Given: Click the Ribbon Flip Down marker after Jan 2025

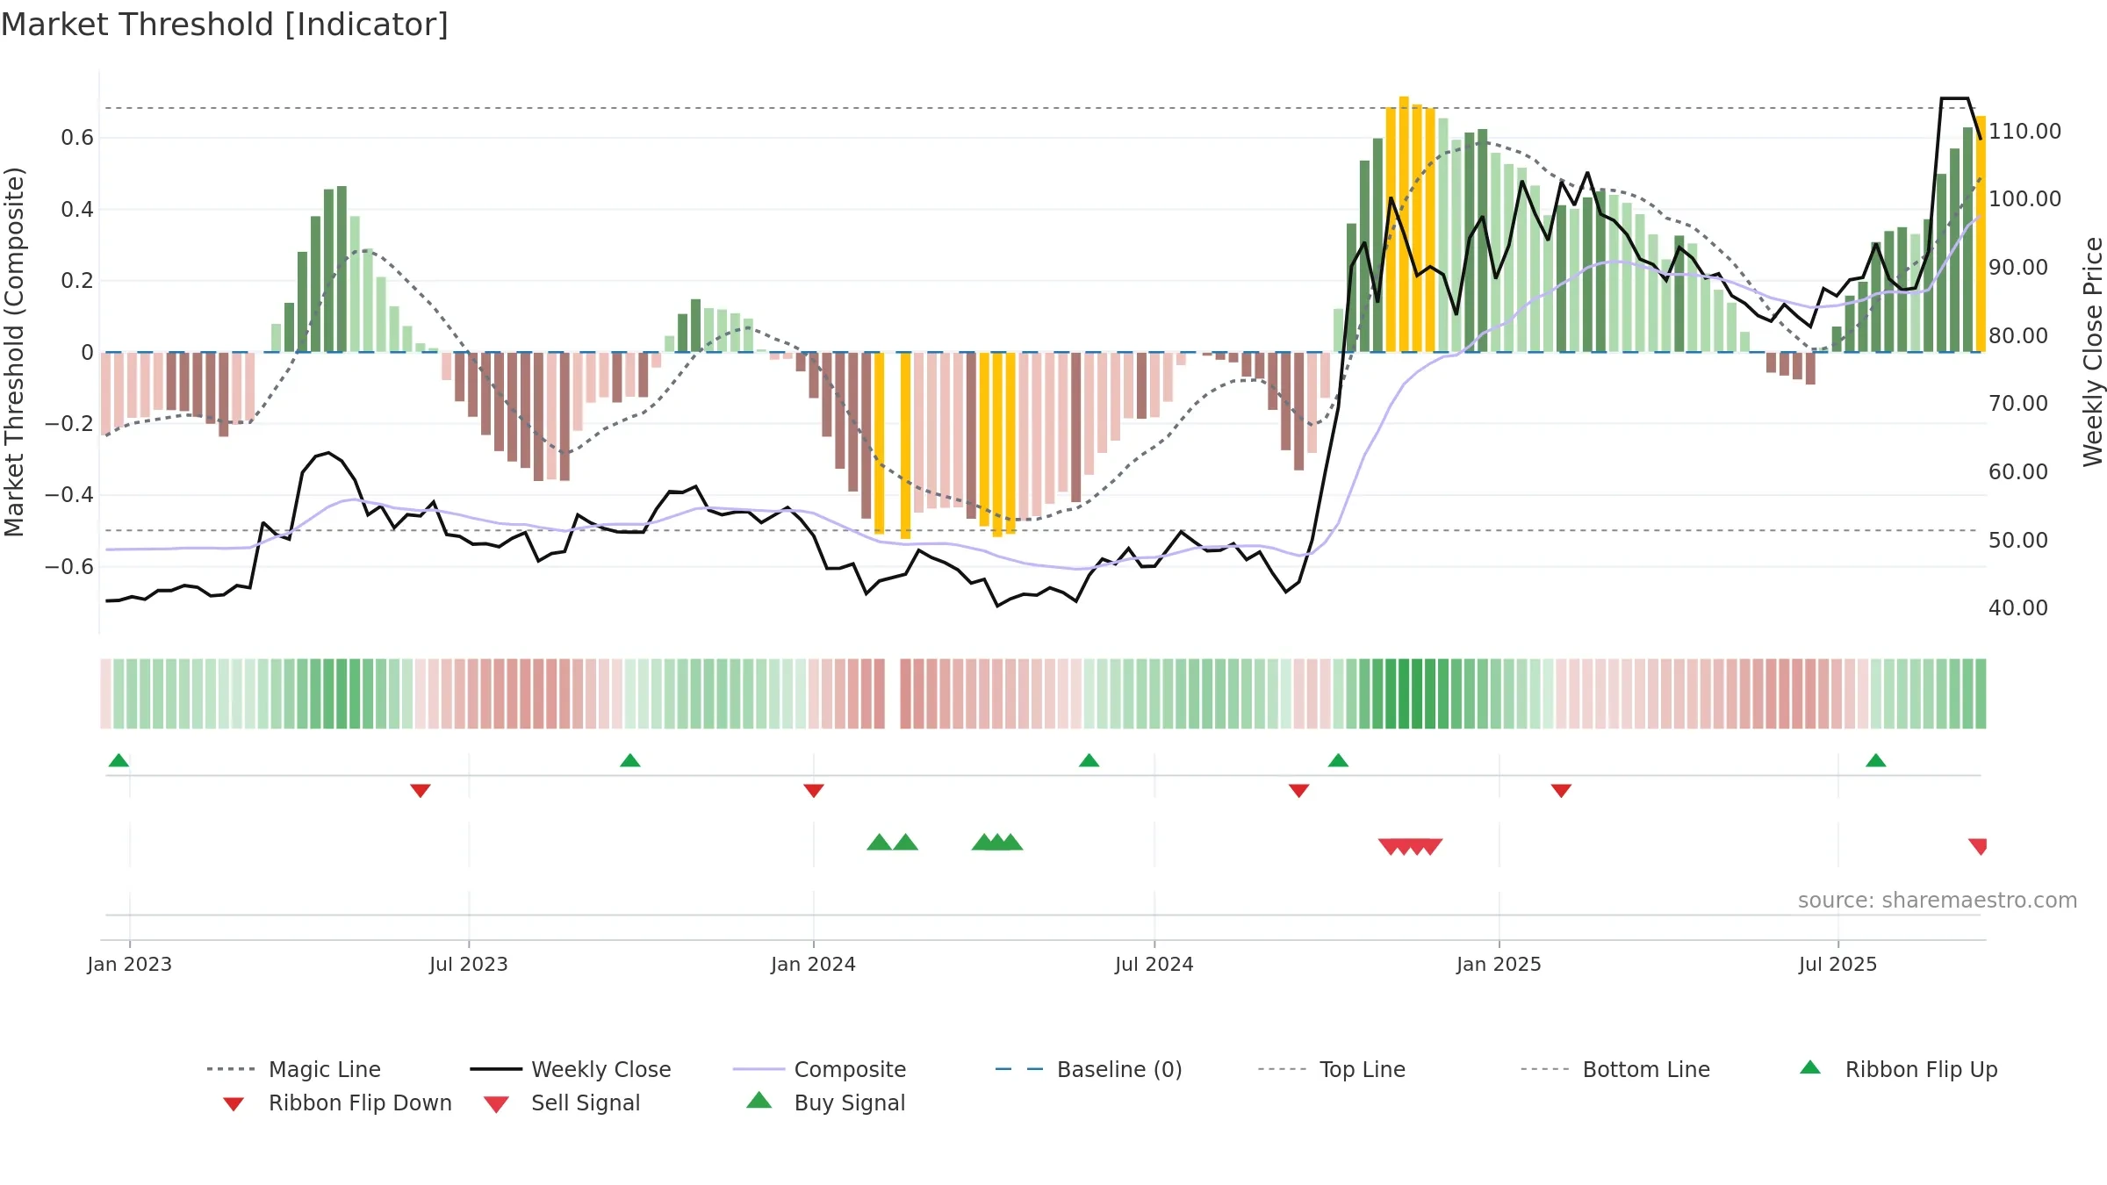Looking at the screenshot, I should point(1561,791).
